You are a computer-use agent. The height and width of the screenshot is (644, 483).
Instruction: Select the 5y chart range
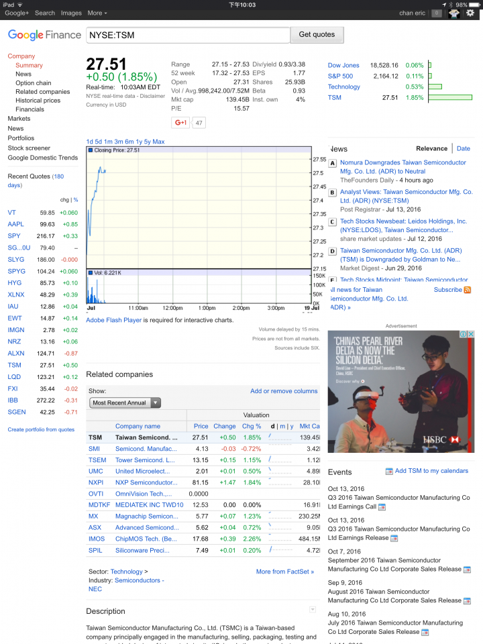point(148,142)
